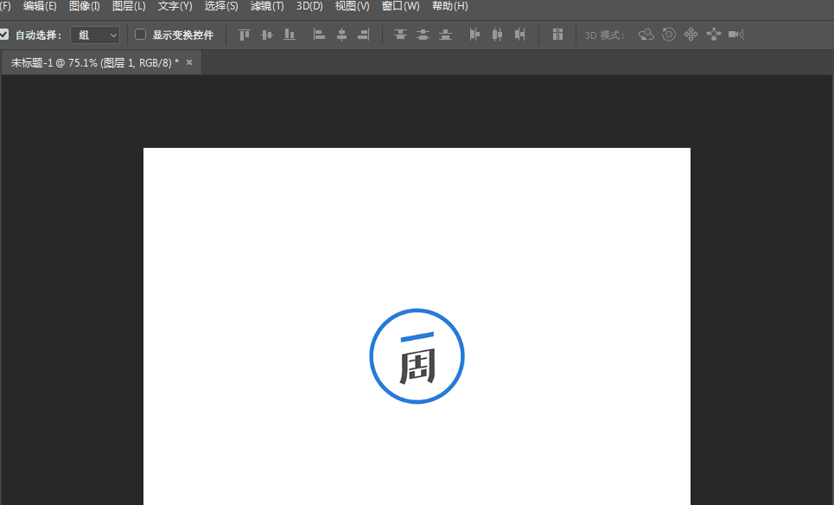Toggle the camera movement icon in 3D mode
Screen dimensions: 834x505
pos(735,35)
